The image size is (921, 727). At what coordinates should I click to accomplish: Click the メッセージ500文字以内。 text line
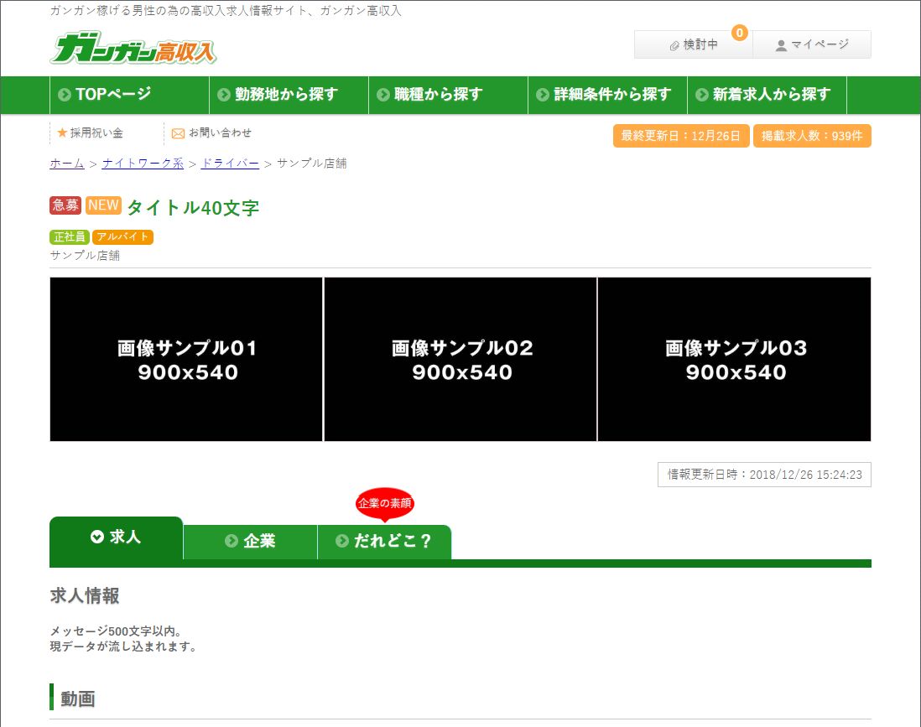pyautogui.click(x=118, y=631)
